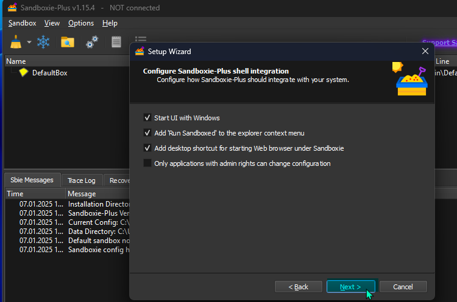Switch to the Trace Log tab
The width and height of the screenshot is (457, 302).
[x=82, y=180]
